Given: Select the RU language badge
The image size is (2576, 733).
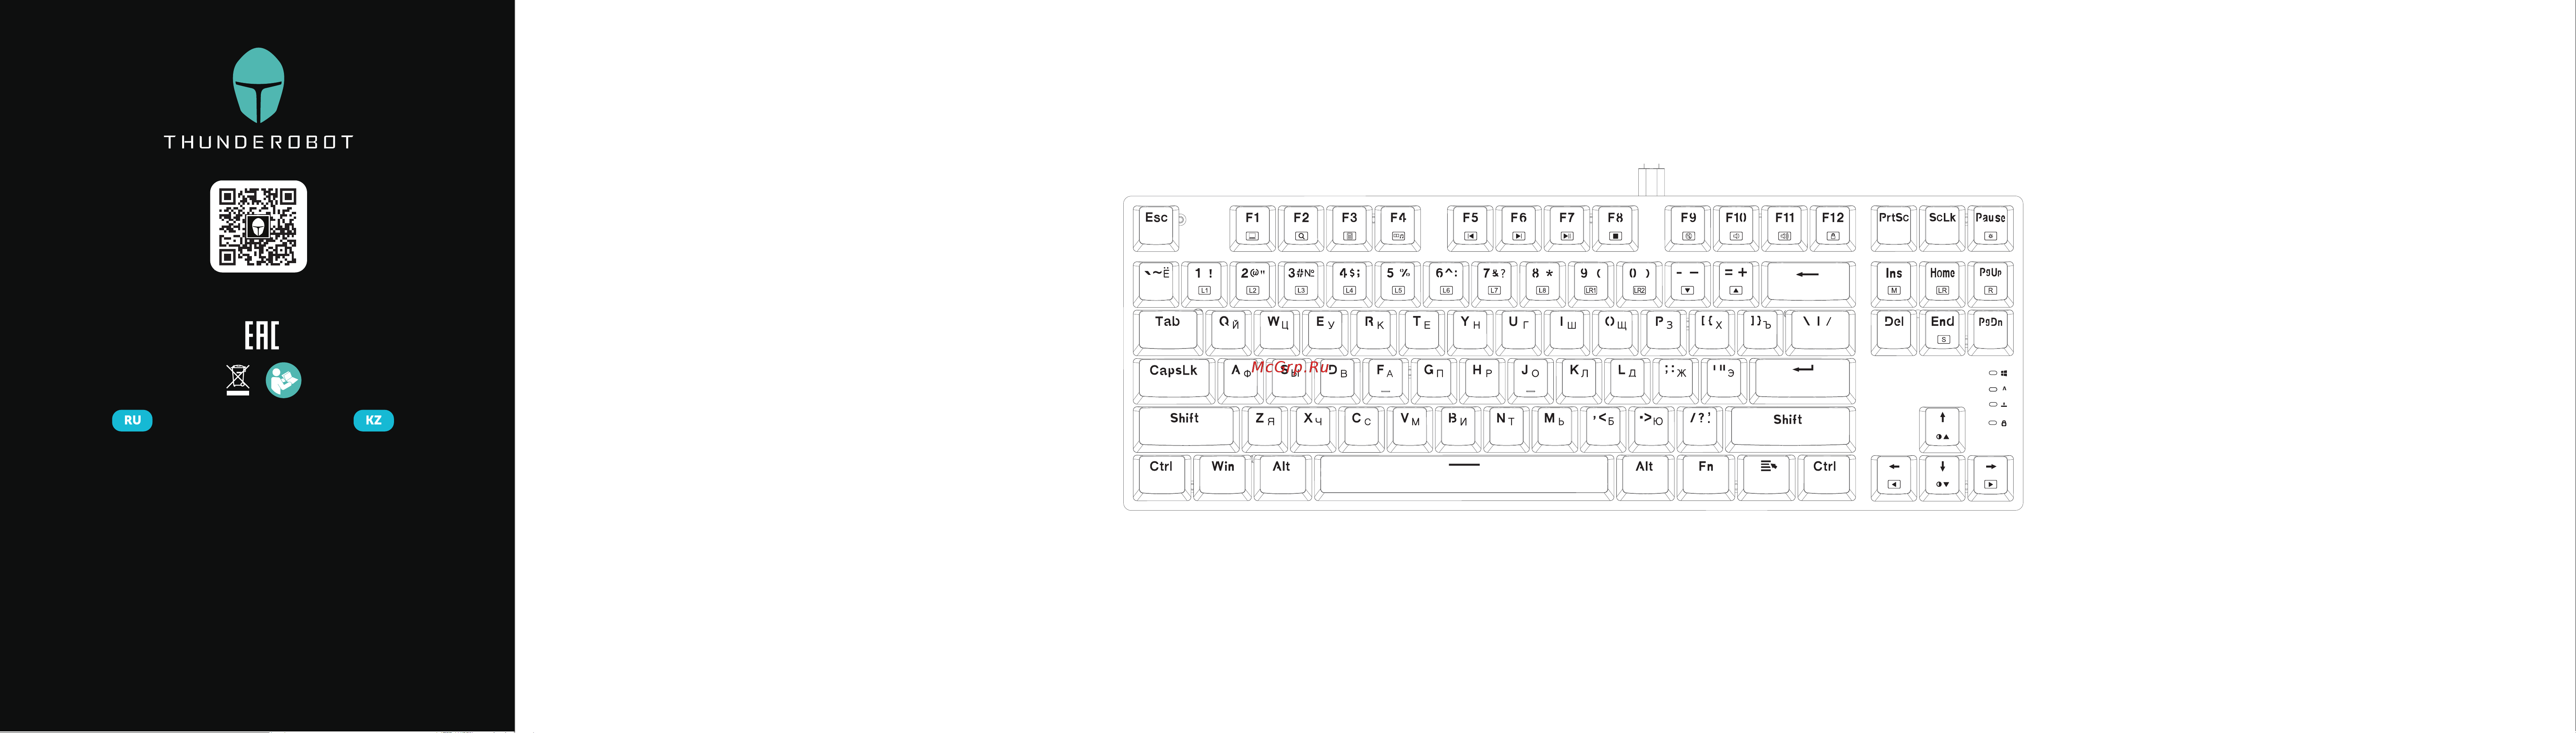Looking at the screenshot, I should [x=132, y=420].
